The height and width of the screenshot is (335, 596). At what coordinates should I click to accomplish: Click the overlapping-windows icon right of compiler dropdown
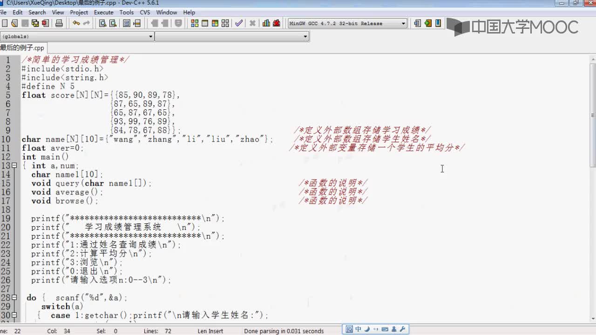coord(417,23)
